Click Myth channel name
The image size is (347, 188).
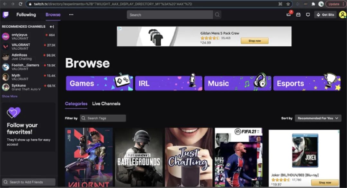pos(16,76)
